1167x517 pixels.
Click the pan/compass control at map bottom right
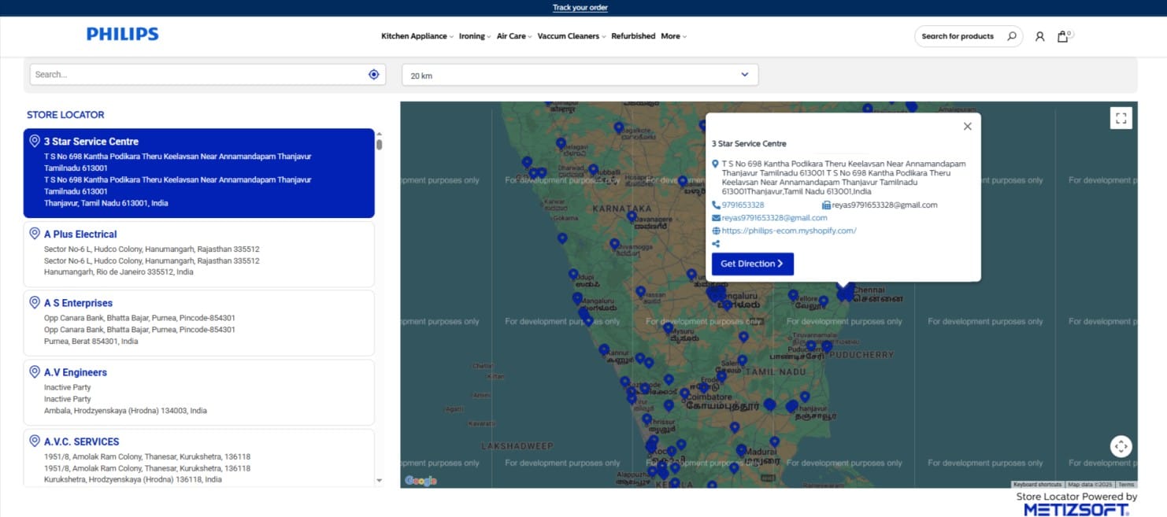pos(1121,446)
